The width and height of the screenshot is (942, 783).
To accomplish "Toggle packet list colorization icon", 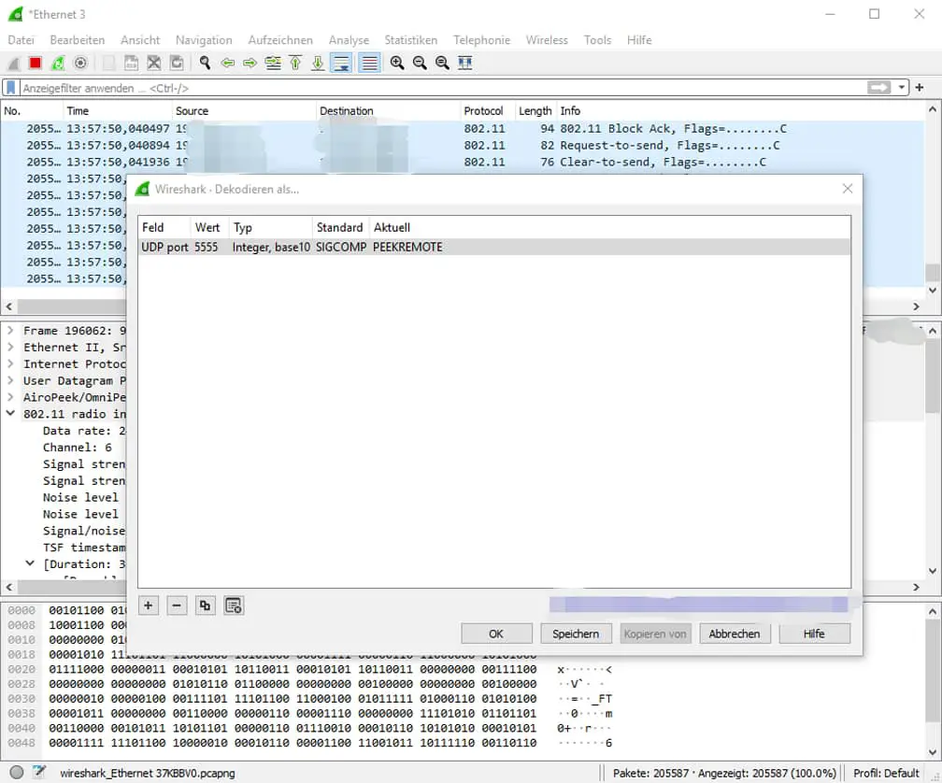I will (x=369, y=63).
